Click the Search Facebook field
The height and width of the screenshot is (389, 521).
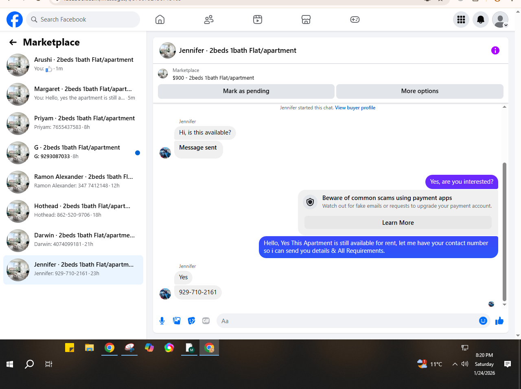click(83, 20)
